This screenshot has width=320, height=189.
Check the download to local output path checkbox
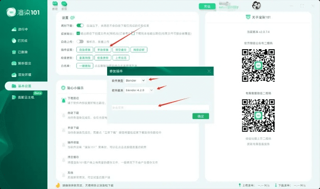[133, 34]
